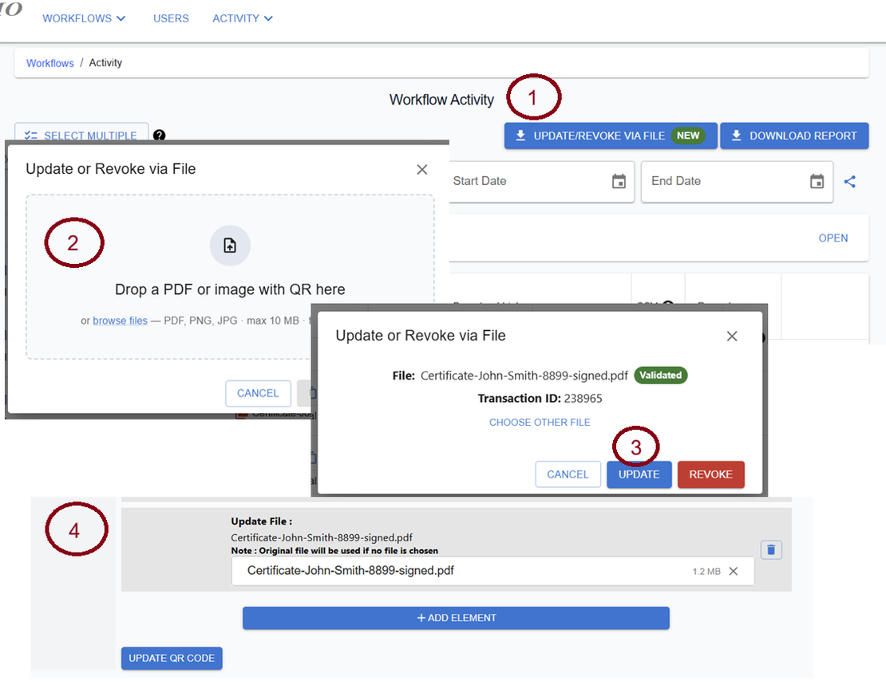Click the Workflow Activity heading
The width and height of the screenshot is (886, 700).
(442, 100)
